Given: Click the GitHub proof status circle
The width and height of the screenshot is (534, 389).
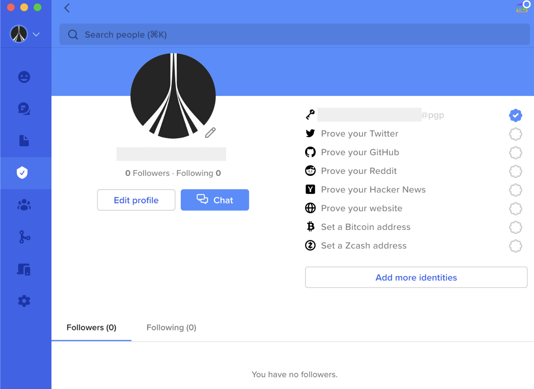Looking at the screenshot, I should coord(515,153).
